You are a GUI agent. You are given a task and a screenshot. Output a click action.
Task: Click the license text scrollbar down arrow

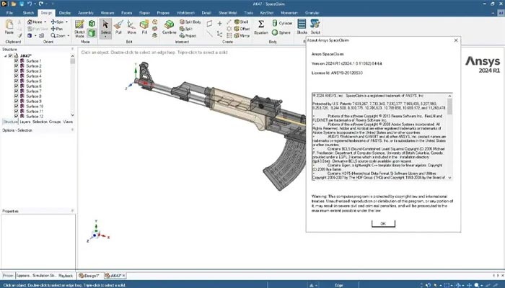pyautogui.click(x=449, y=177)
